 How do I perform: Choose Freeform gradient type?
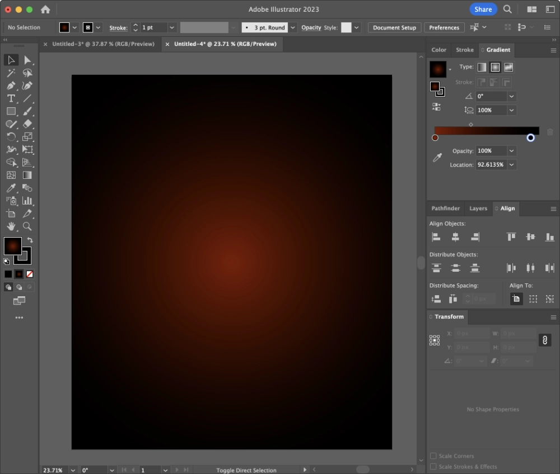point(508,67)
